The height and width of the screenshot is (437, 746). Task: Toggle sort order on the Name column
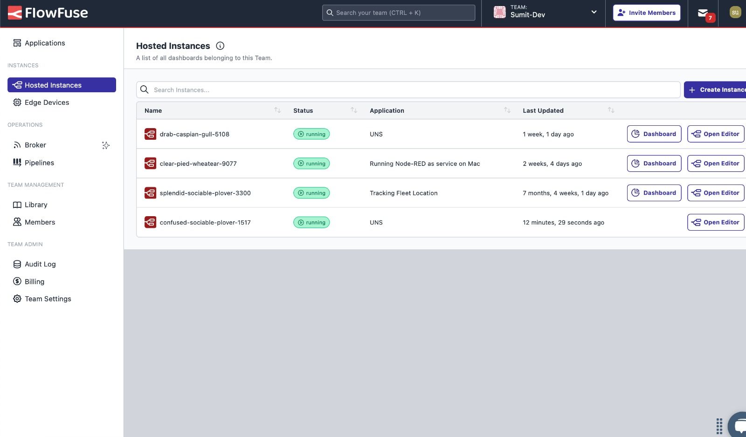pos(278,110)
